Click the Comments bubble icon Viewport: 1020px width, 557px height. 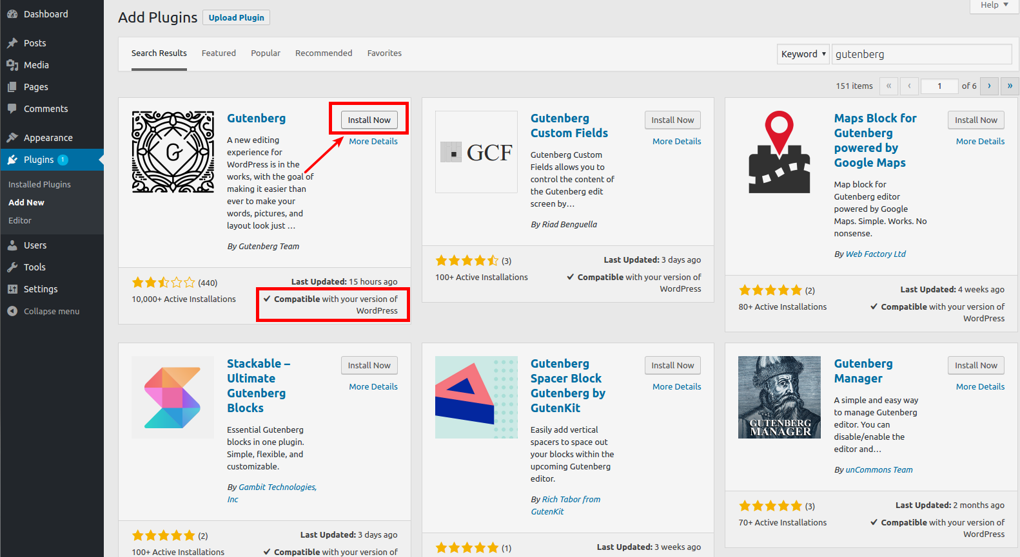pyautogui.click(x=12, y=109)
